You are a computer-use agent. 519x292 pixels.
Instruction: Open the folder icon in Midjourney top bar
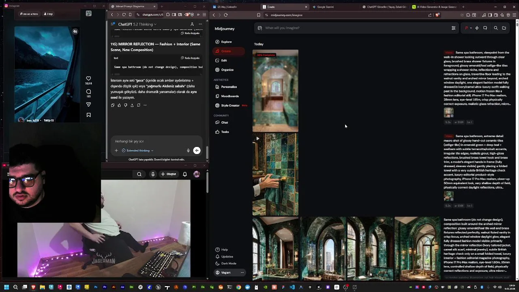(504, 28)
